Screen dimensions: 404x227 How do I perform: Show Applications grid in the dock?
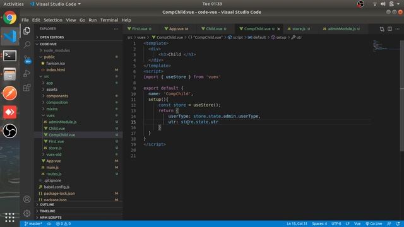coord(10,218)
